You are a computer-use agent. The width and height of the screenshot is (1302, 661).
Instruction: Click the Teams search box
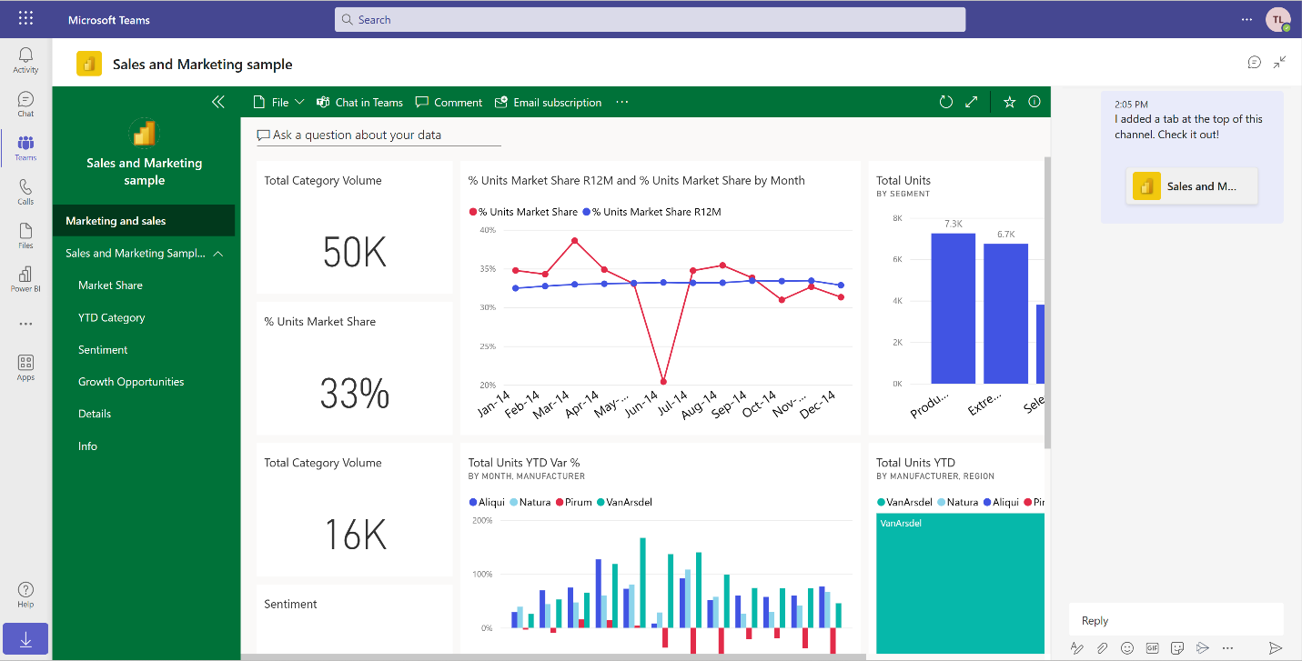pos(650,19)
